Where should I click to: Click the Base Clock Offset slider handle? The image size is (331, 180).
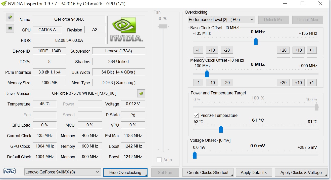pos(256,41)
